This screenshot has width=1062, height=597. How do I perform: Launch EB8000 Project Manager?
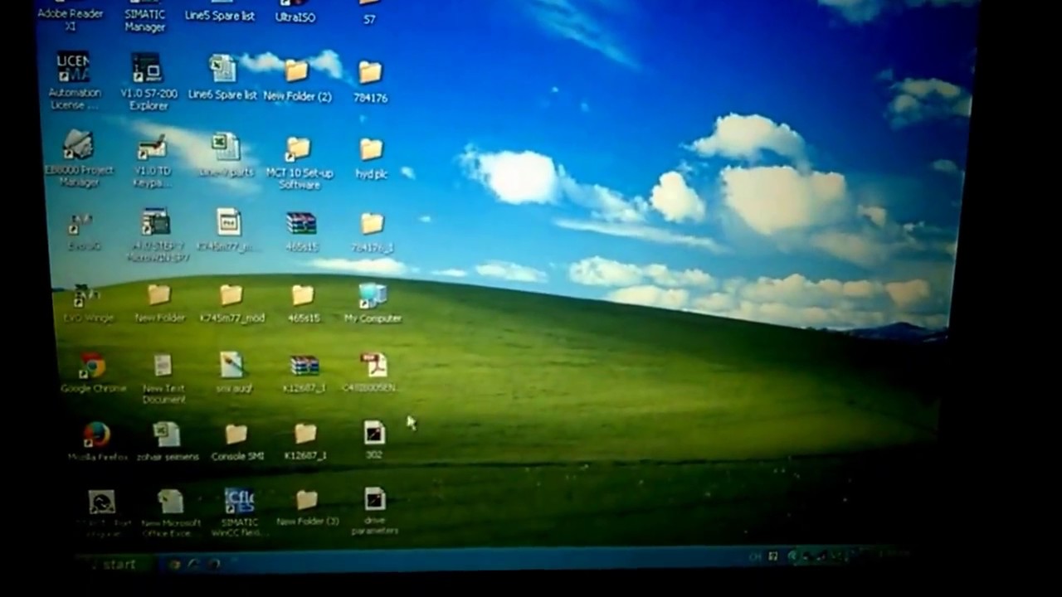(79, 158)
